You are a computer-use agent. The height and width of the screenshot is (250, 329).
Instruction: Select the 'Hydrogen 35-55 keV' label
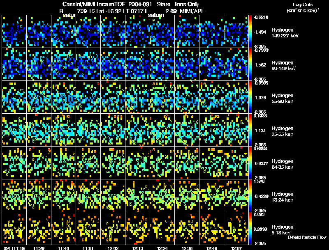click(283, 131)
